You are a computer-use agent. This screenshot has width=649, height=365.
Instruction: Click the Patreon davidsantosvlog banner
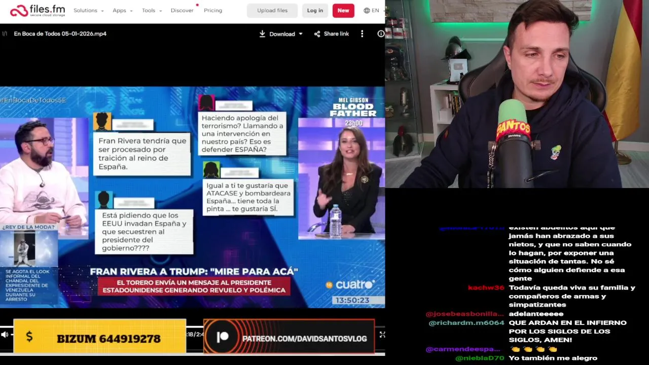(x=289, y=336)
